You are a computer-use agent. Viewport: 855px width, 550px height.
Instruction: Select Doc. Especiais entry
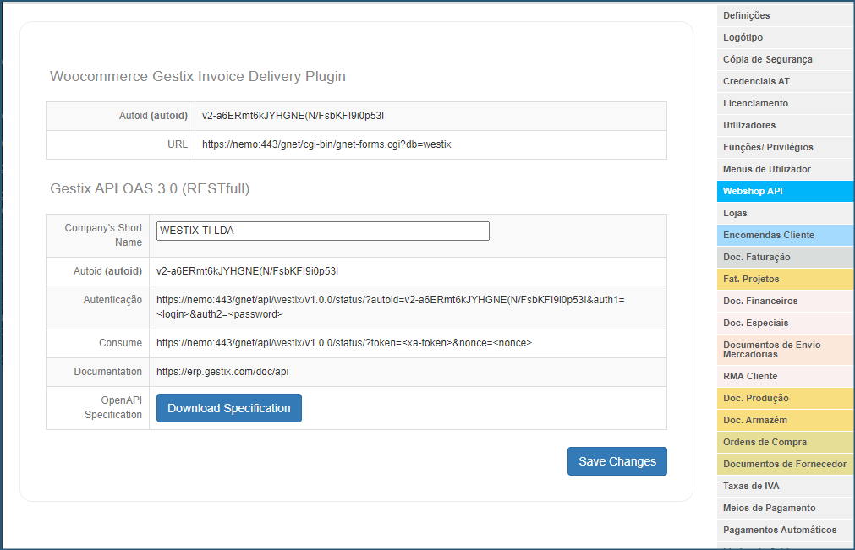tap(785, 323)
